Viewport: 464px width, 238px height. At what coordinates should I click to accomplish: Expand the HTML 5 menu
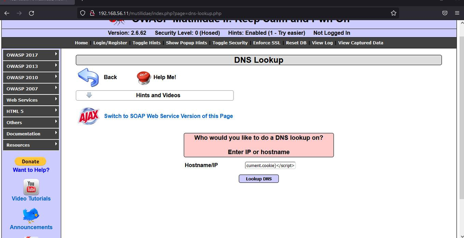pyautogui.click(x=31, y=111)
